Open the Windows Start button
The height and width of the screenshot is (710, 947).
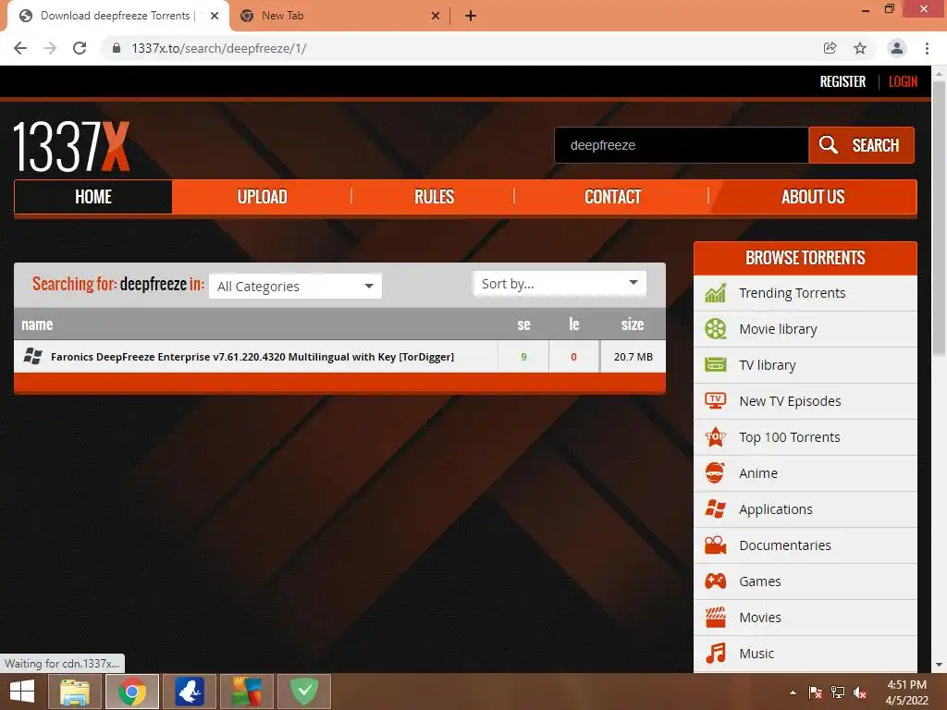point(22,692)
